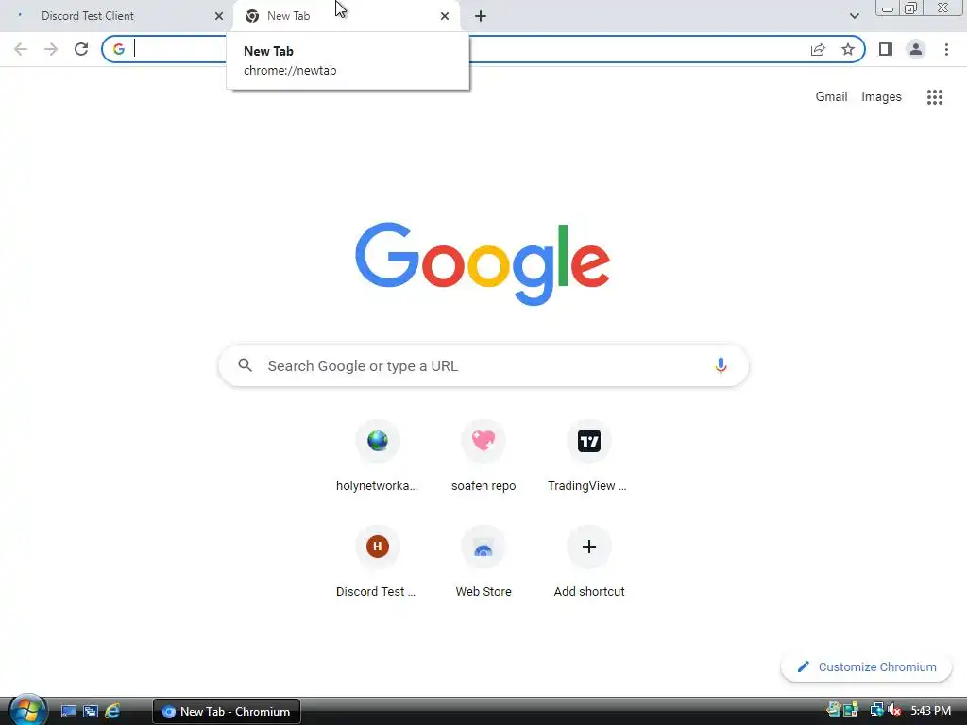Open the Images link
967x725 pixels.
point(881,97)
